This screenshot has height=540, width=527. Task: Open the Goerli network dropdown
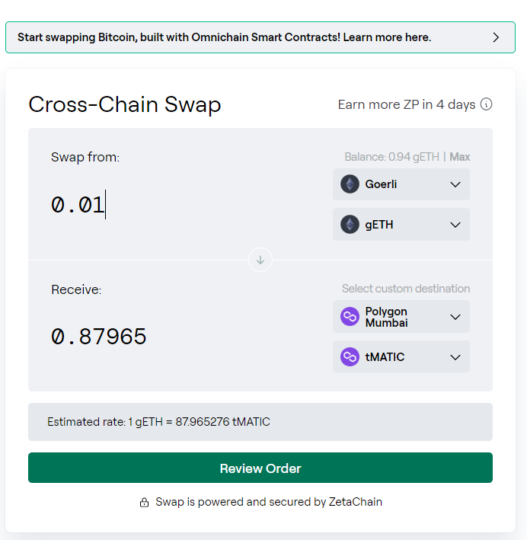tap(401, 184)
